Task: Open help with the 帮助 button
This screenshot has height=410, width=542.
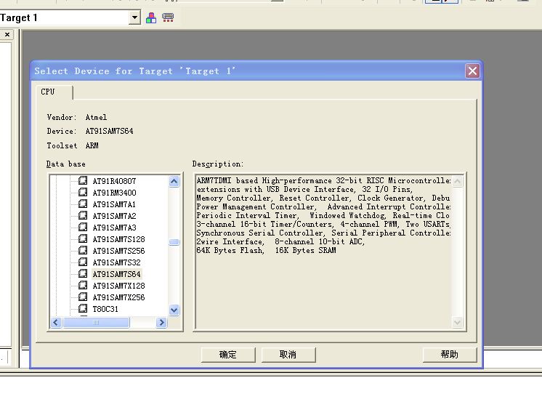Action: pos(450,355)
